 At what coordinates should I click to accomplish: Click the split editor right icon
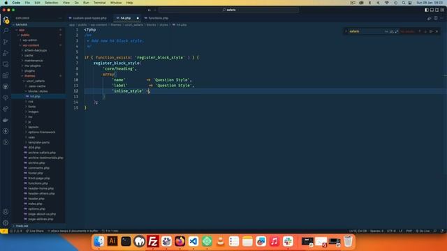(x=436, y=18)
